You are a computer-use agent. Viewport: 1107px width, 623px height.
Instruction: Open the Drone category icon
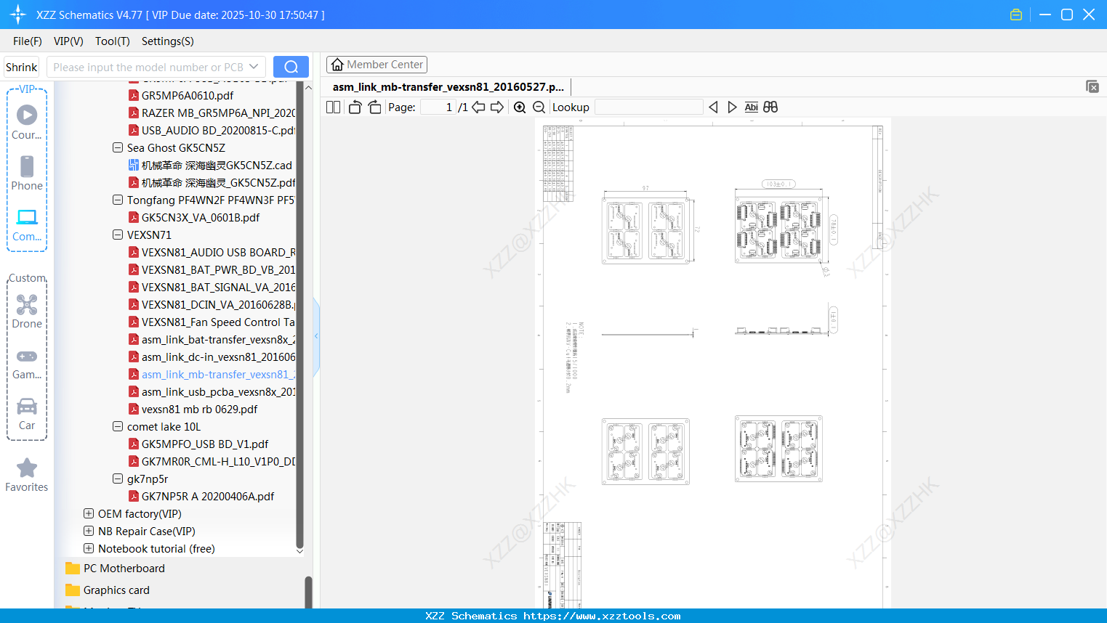click(x=27, y=311)
